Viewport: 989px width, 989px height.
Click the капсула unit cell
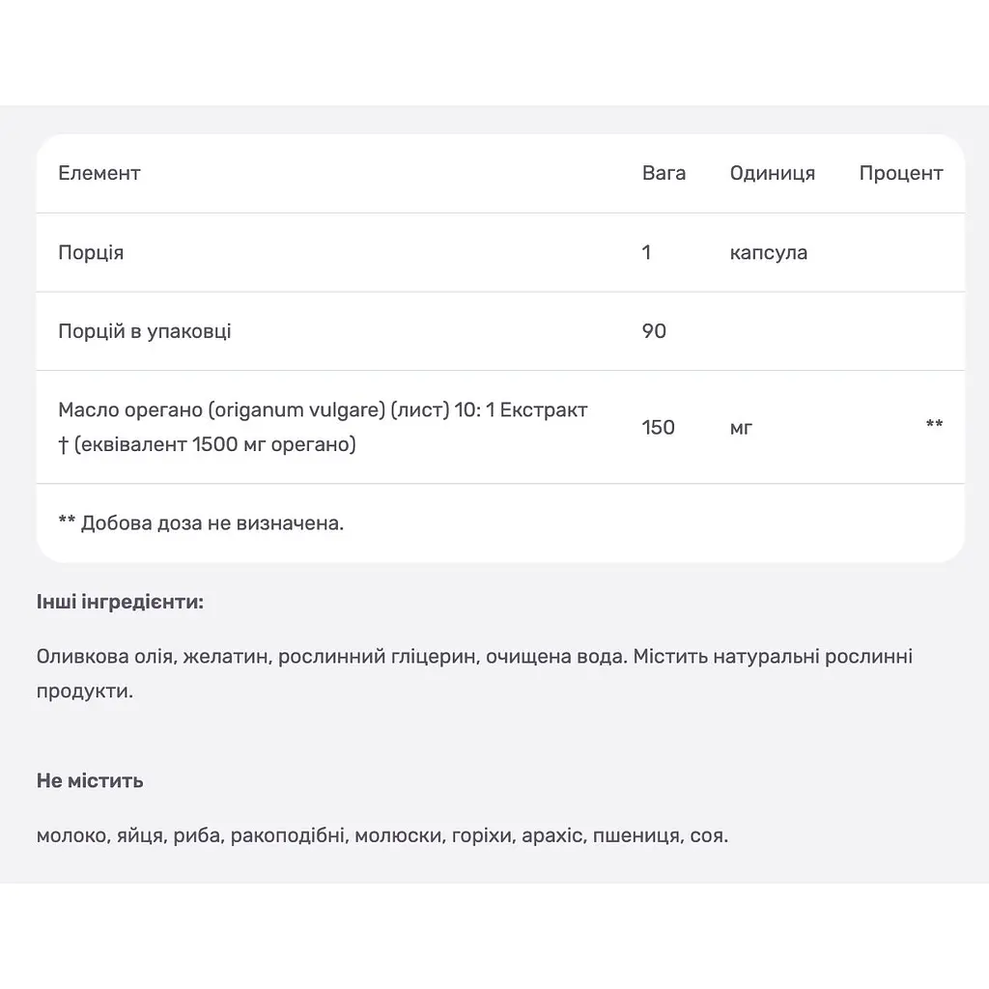(x=768, y=252)
